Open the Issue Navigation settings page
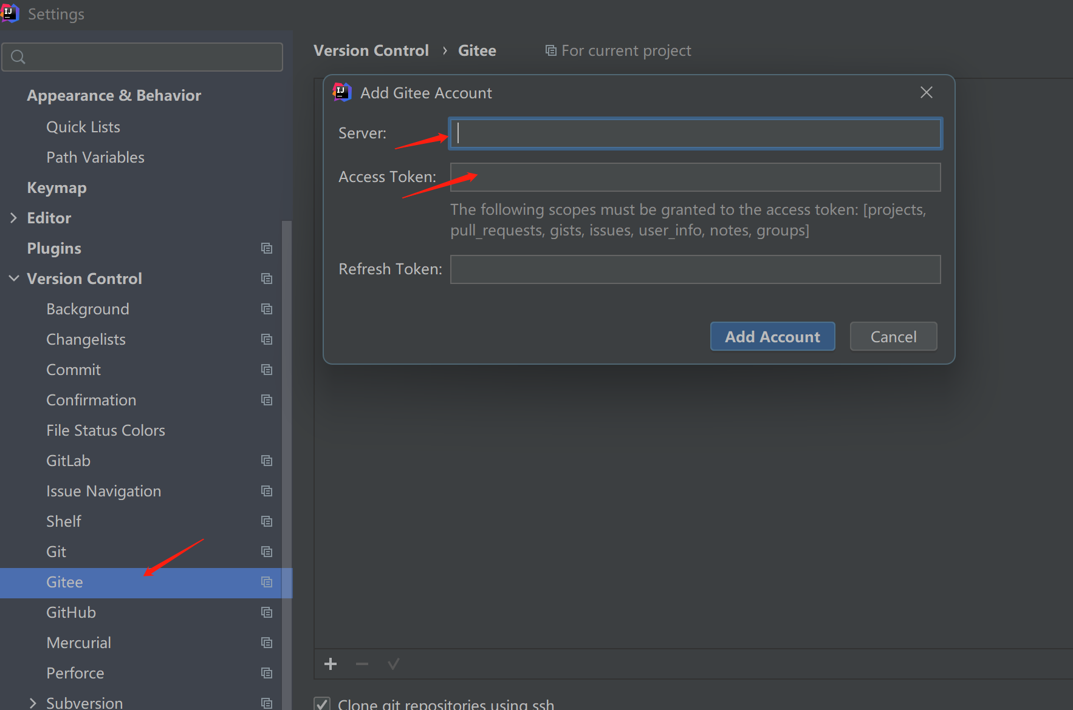Viewport: 1073px width, 710px height. (x=103, y=492)
